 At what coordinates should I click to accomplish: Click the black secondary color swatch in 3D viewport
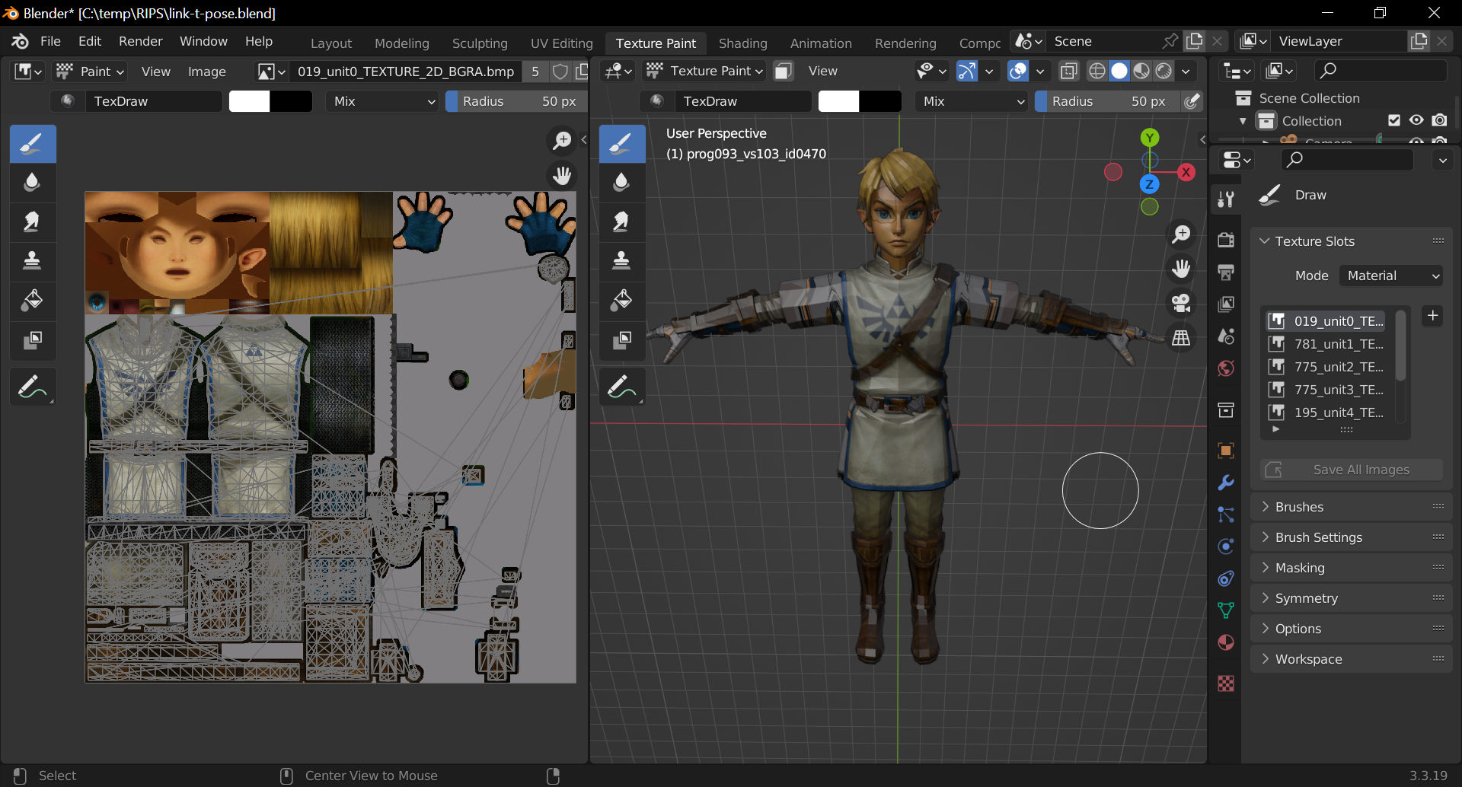point(880,101)
